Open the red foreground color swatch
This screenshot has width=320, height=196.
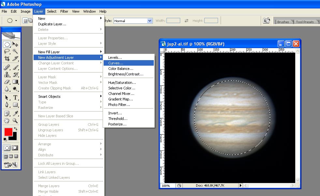click(8, 132)
